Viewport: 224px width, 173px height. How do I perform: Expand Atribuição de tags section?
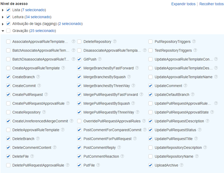click(x=3, y=24)
